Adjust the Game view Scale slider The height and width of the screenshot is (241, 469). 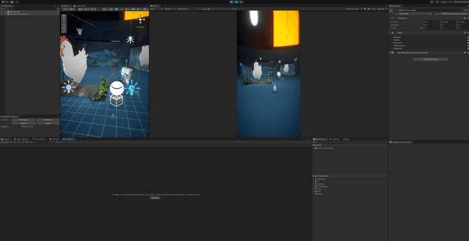[x=220, y=9]
